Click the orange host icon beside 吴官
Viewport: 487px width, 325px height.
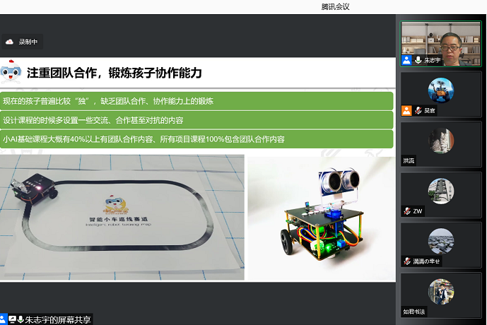(406, 110)
